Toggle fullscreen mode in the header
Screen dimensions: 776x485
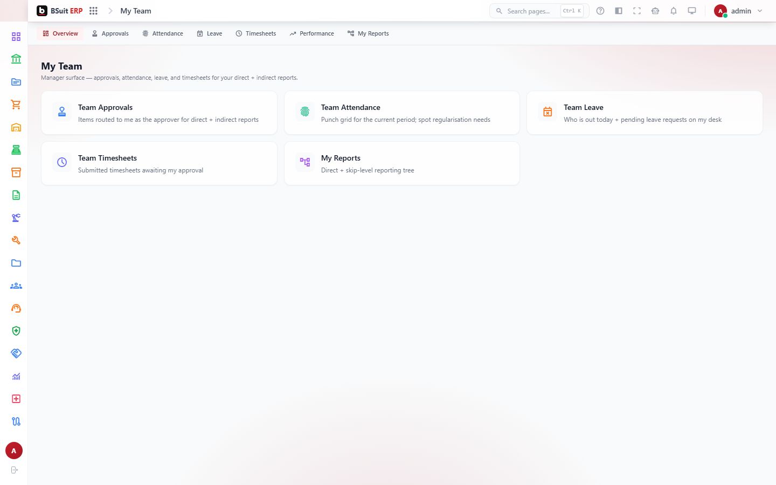(x=637, y=11)
